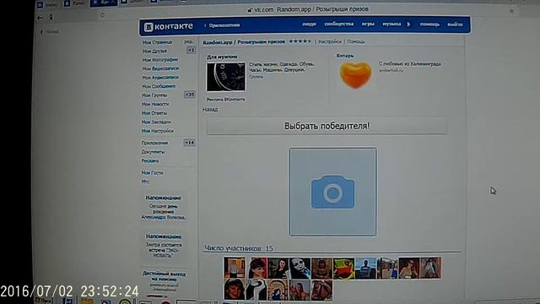The image size is (540, 304).
Task: Open last participant avatar in bottom row
Action: pyautogui.click(x=321, y=290)
